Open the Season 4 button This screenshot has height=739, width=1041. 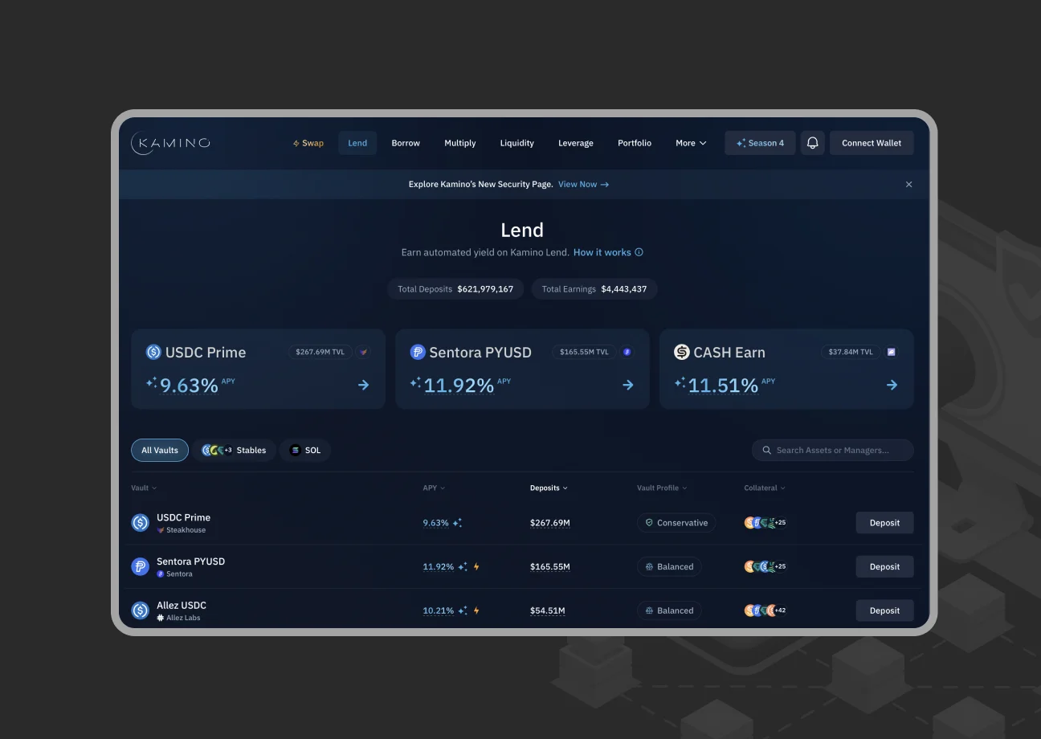coord(760,143)
